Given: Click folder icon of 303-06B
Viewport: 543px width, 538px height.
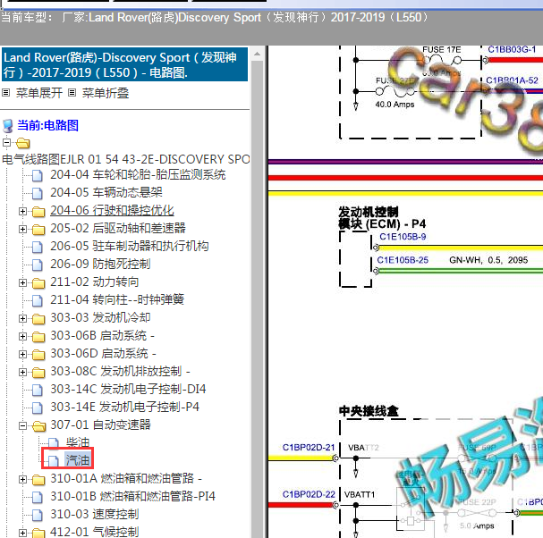Looking at the screenshot, I should click(x=38, y=337).
